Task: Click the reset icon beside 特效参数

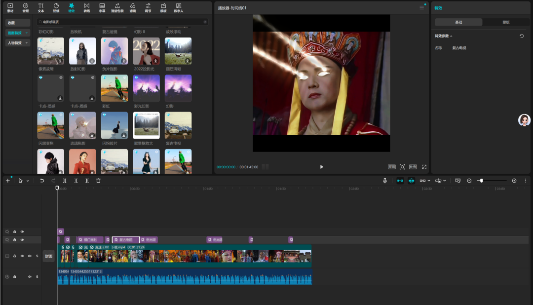Action: coord(522,36)
